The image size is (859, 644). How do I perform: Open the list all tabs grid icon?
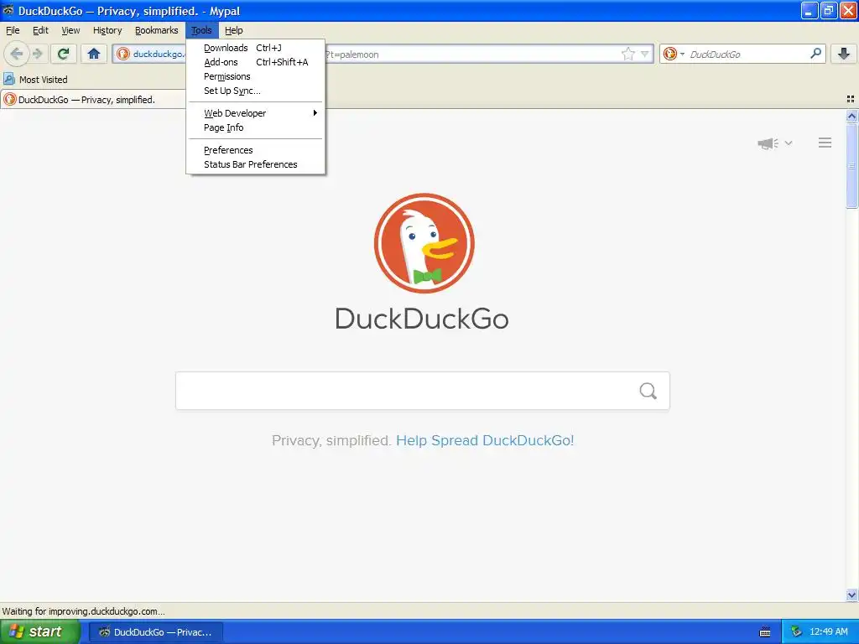[x=851, y=99]
